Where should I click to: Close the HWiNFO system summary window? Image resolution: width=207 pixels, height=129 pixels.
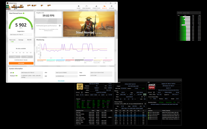181,80
